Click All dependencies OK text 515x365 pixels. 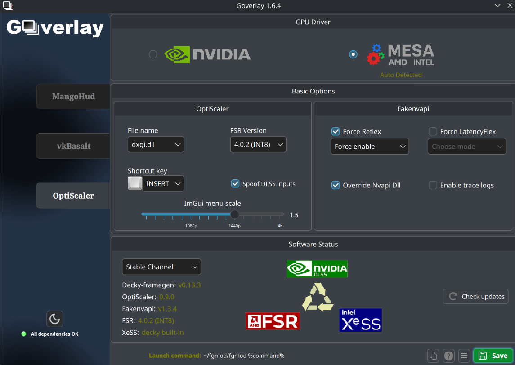(x=54, y=334)
